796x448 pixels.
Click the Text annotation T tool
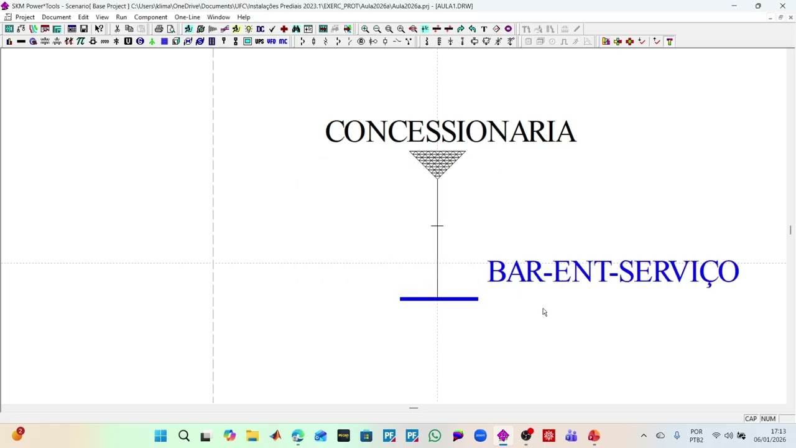pos(484,29)
